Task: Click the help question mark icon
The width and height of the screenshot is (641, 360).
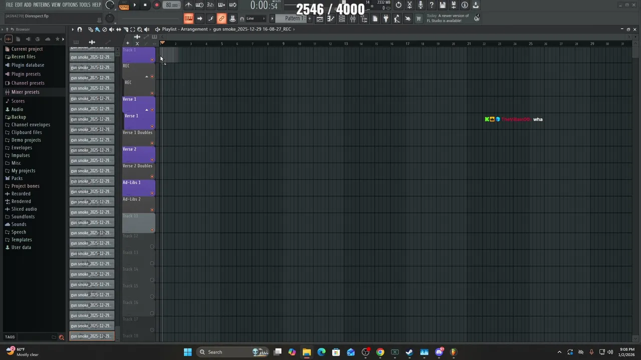Action: point(432,5)
